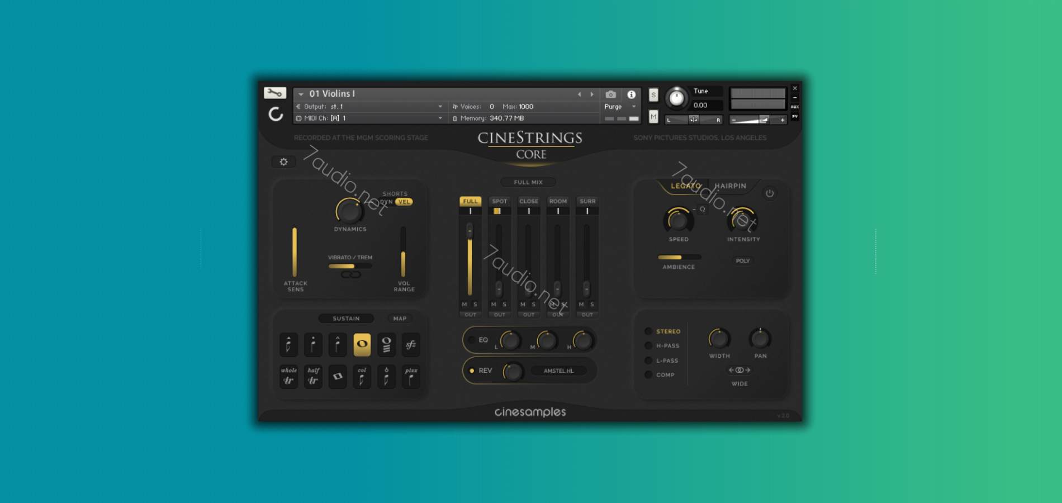Enable the COMP option
This screenshot has height=503, width=1062.
point(648,375)
